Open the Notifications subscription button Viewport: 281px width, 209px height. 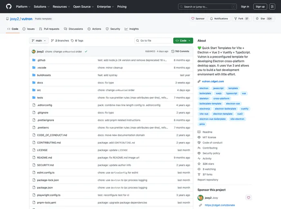point(219,18)
